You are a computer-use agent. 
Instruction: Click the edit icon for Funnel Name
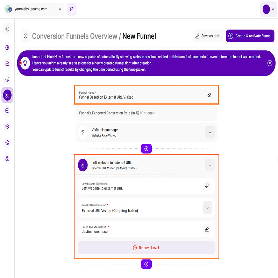209,95
